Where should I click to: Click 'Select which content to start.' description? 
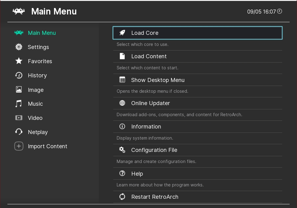tap(147, 68)
